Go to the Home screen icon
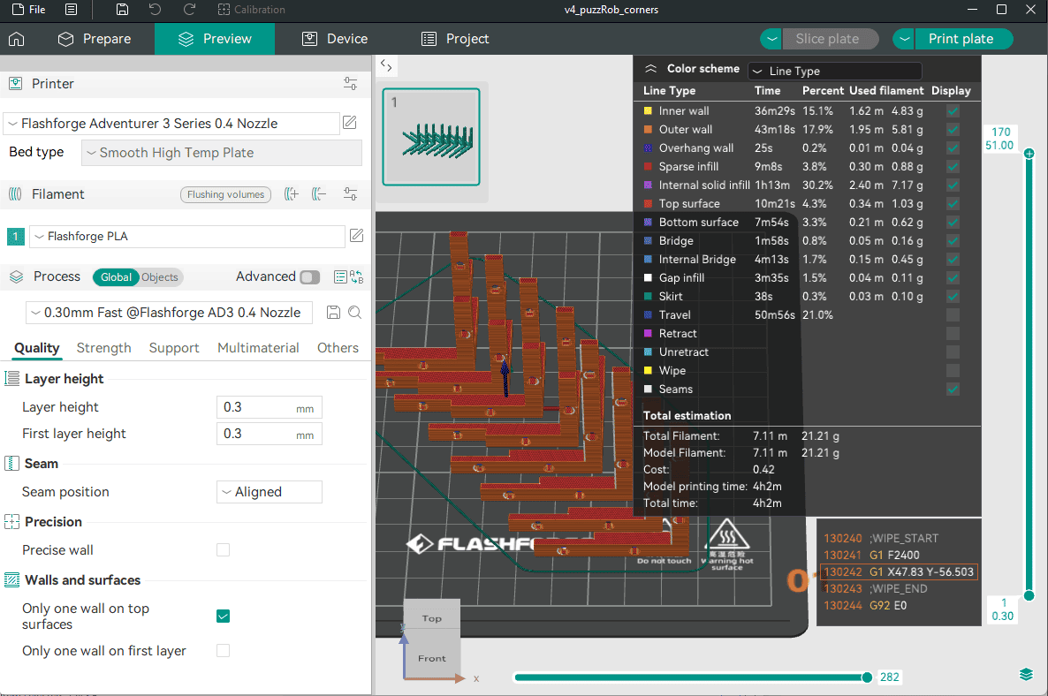 pos(17,39)
